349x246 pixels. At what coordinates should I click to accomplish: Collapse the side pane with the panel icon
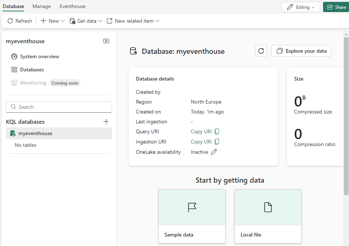click(x=106, y=41)
